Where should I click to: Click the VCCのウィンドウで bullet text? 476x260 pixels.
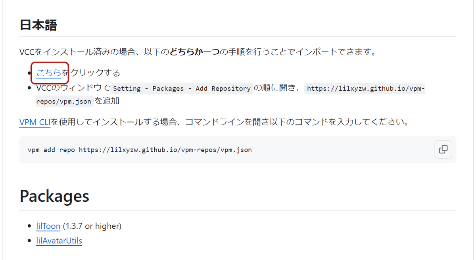pos(72,88)
